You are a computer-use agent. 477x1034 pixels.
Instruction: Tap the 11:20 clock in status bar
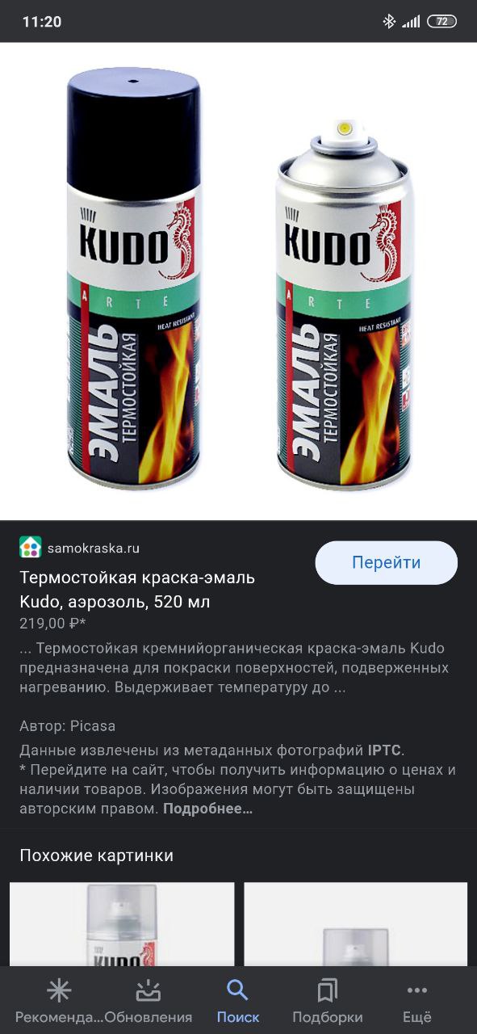click(42, 22)
